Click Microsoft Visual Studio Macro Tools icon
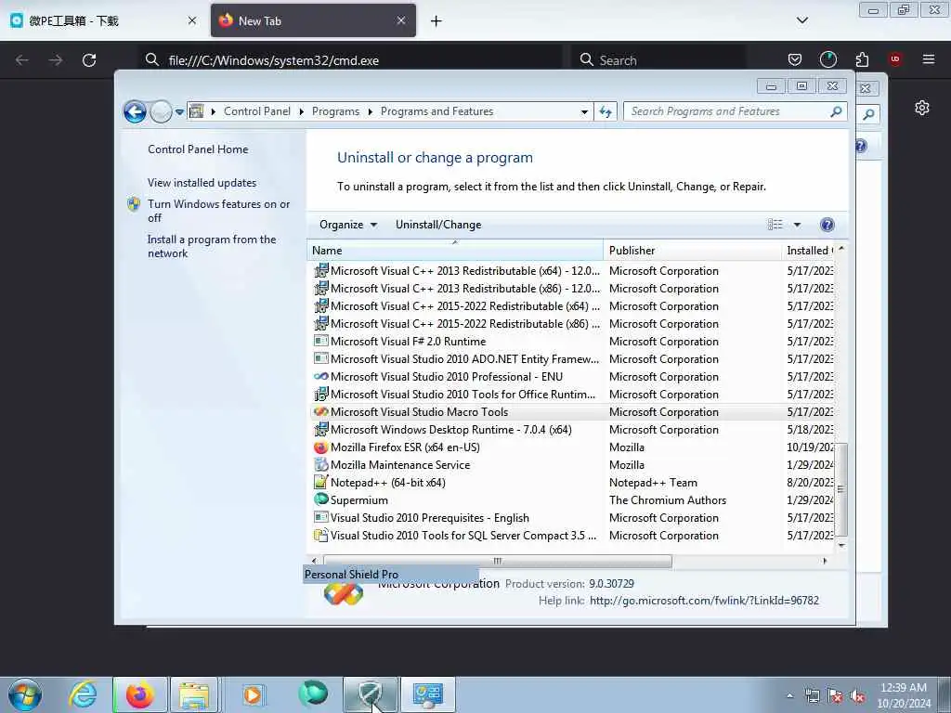 (320, 411)
